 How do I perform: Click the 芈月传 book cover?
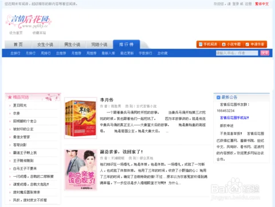81,118
